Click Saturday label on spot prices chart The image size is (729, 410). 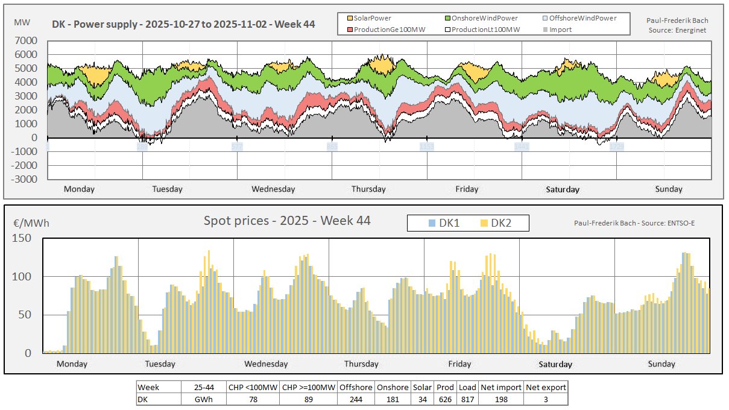pos(555,364)
